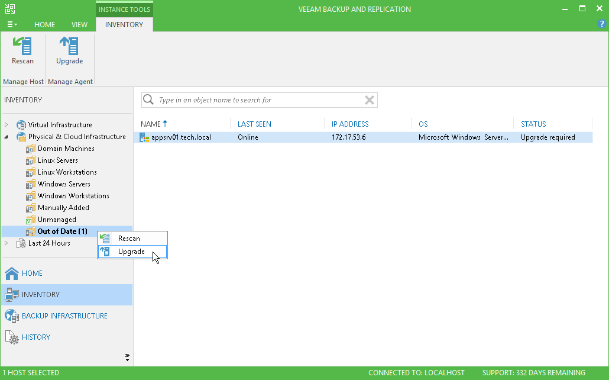This screenshot has height=380, width=609.
Task: Open the main hamburger menu
Action: (x=12, y=24)
